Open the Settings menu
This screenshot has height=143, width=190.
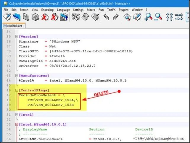pos(78,10)
